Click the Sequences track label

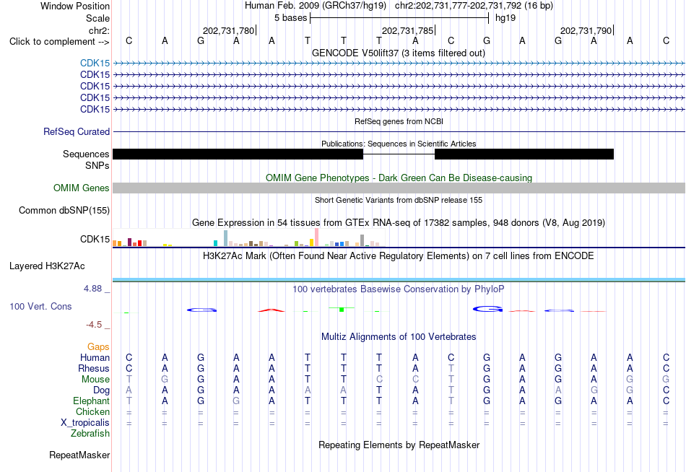pyautogui.click(x=86, y=154)
